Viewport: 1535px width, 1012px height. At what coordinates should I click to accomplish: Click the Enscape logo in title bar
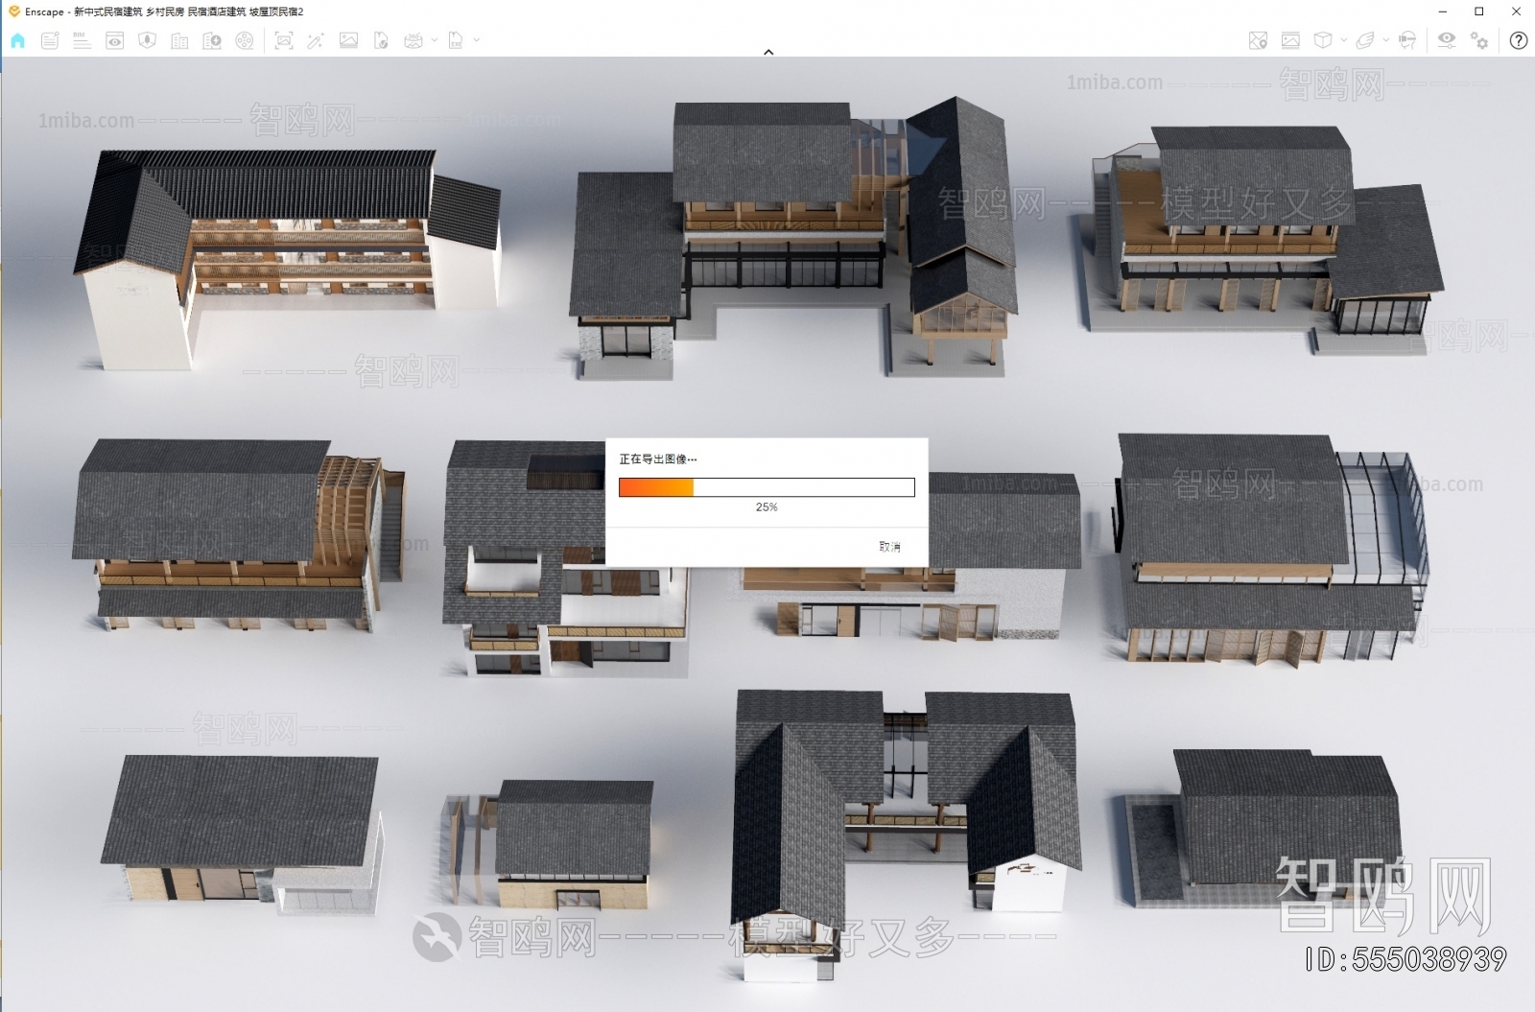(13, 12)
